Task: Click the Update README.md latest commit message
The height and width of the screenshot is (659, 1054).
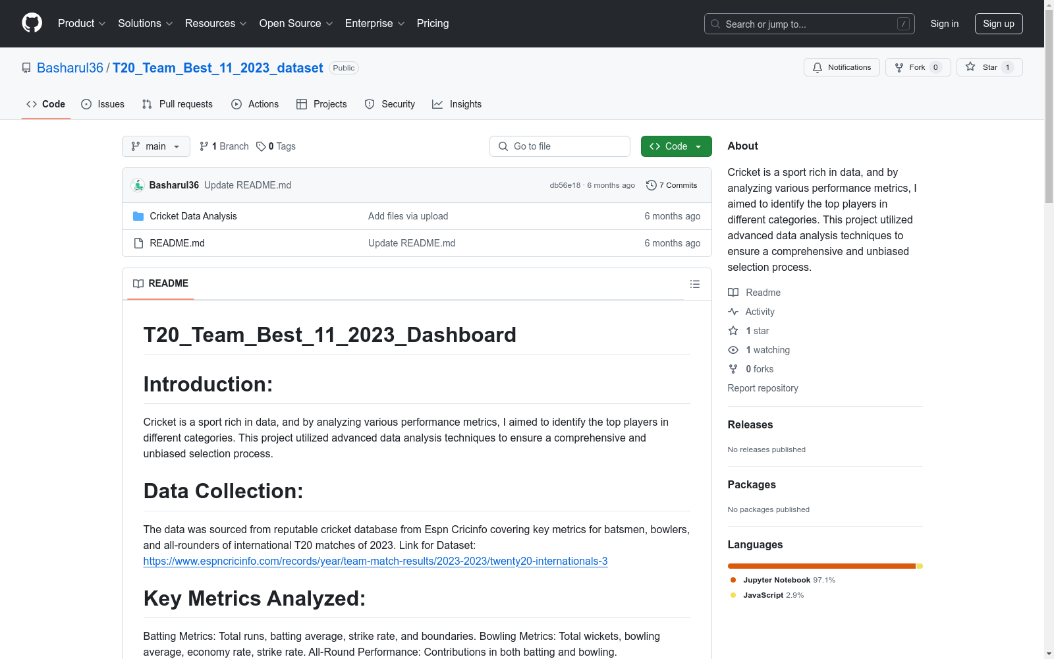Action: (x=248, y=185)
